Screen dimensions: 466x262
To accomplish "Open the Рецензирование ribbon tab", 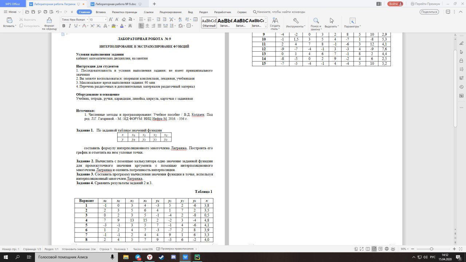I will [170, 12].
